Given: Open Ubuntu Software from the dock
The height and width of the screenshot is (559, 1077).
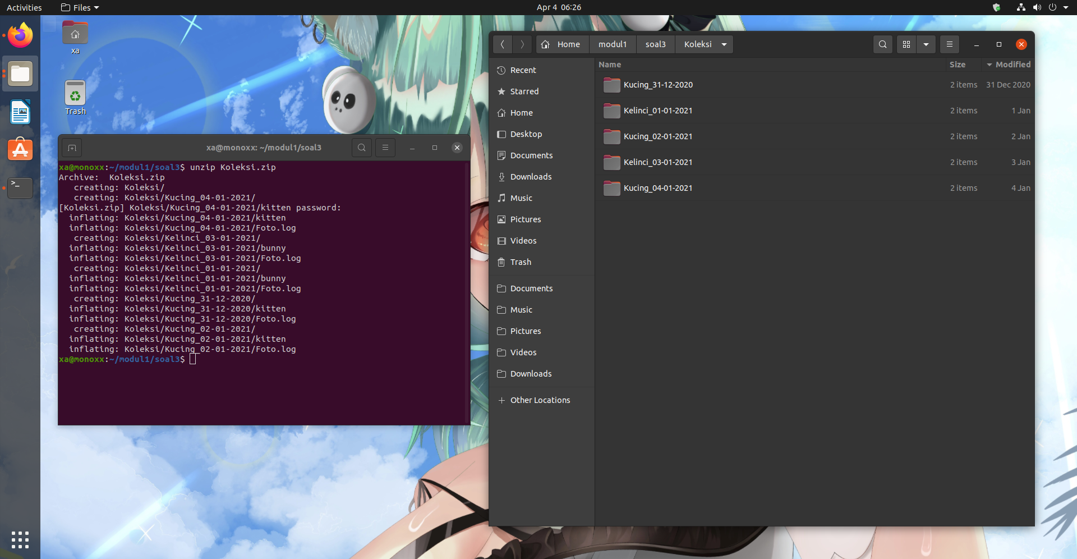Looking at the screenshot, I should click(20, 150).
